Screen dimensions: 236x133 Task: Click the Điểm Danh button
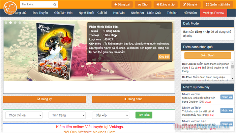coord(208,55)
